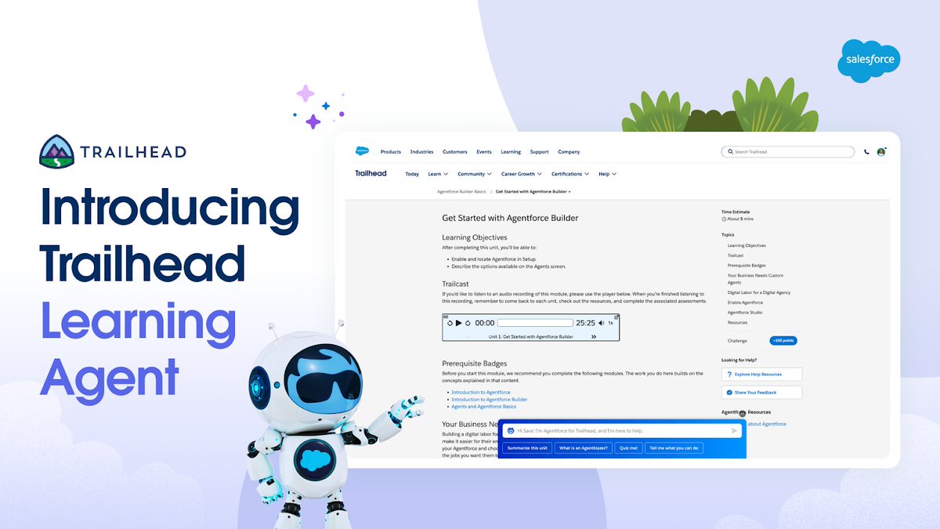Mute the Trailcast player volume
The height and width of the screenshot is (529, 940).
(x=602, y=323)
